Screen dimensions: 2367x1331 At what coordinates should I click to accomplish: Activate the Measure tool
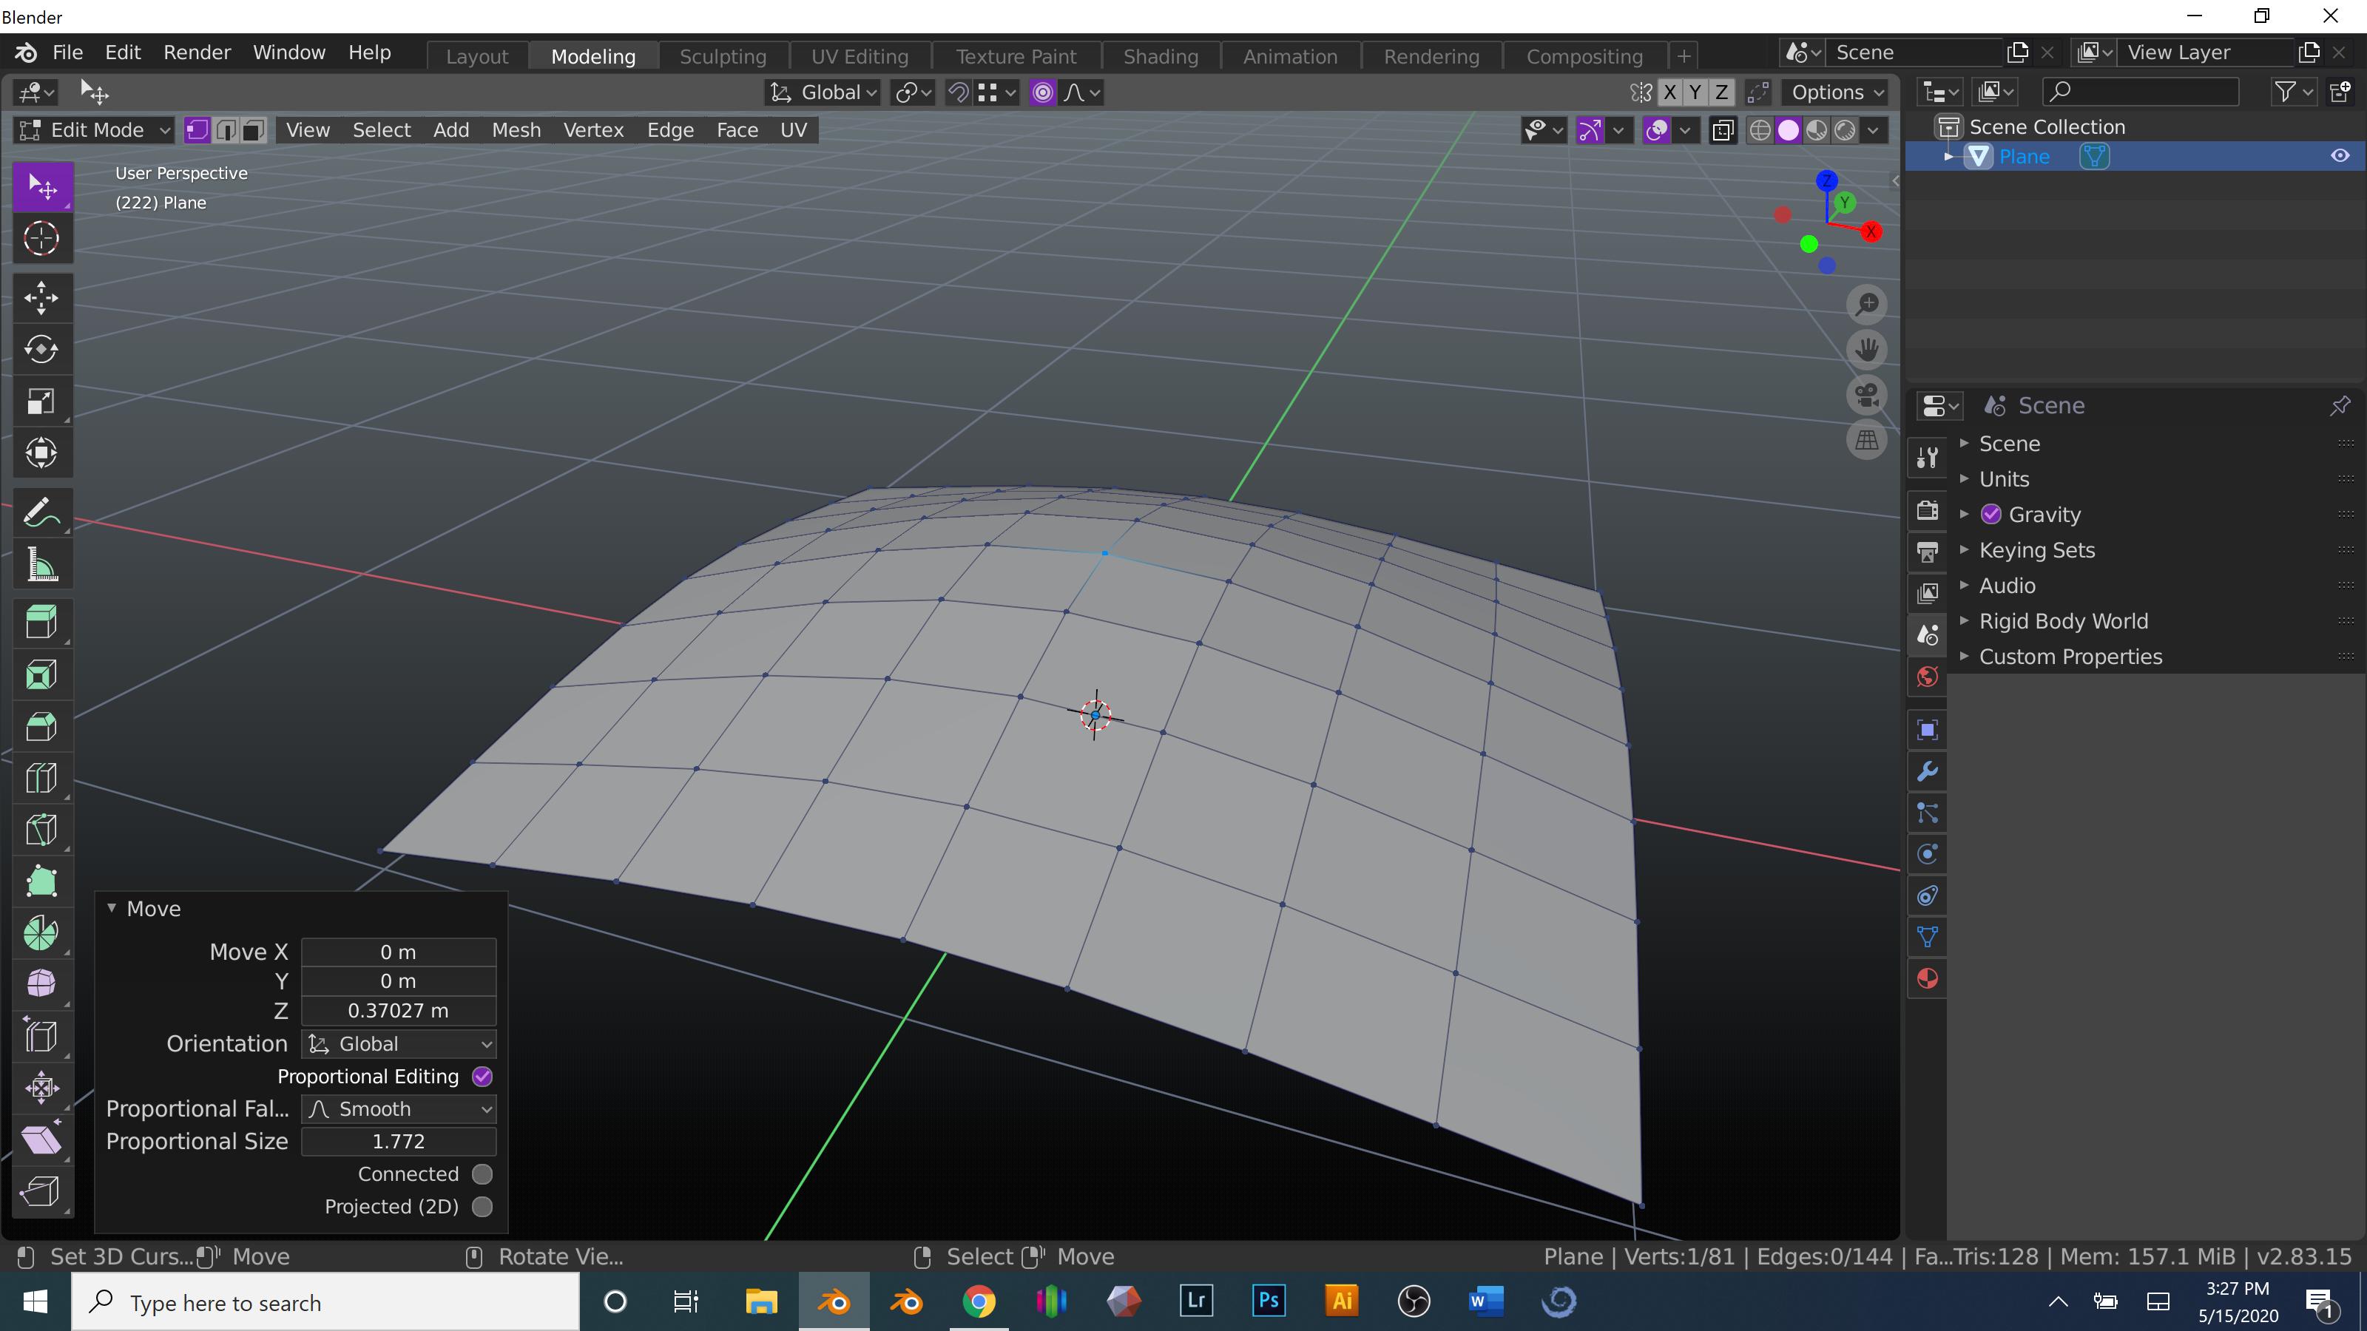point(41,564)
